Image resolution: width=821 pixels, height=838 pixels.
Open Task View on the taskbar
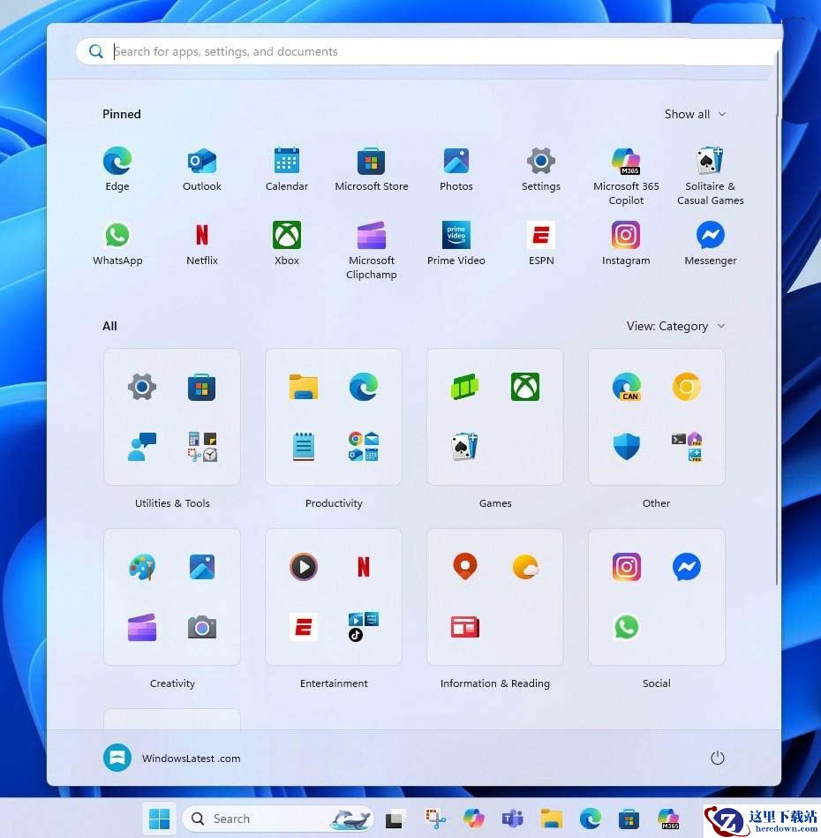[395, 819]
